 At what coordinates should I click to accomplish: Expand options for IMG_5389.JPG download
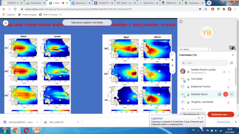tap(78, 122)
